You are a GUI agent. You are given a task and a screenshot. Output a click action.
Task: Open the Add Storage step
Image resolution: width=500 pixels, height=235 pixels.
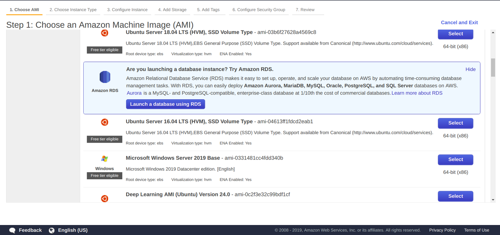[x=172, y=10]
